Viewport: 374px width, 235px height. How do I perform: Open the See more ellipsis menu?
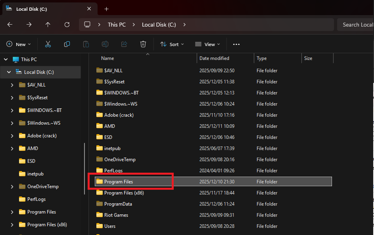pyautogui.click(x=236, y=44)
